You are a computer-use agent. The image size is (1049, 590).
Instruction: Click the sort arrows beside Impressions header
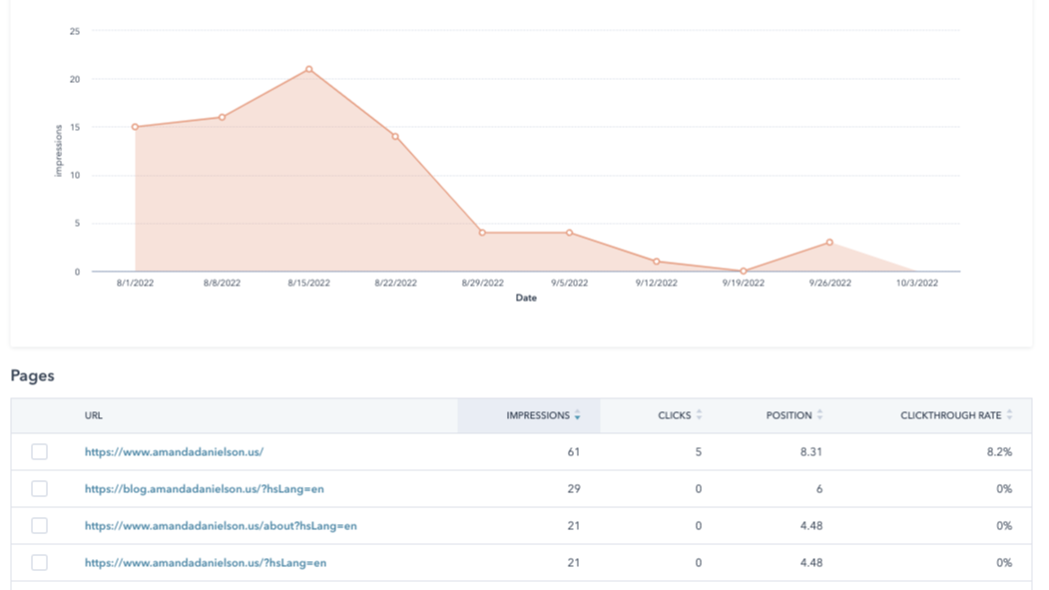pyautogui.click(x=578, y=415)
